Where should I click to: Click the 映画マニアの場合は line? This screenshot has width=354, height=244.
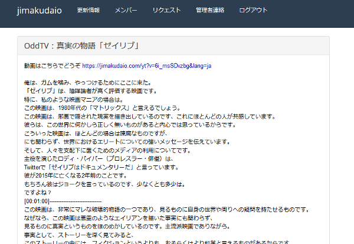coord(71,100)
